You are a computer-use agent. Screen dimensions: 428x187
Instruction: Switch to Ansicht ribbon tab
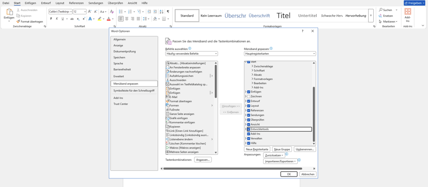tap(132, 3)
